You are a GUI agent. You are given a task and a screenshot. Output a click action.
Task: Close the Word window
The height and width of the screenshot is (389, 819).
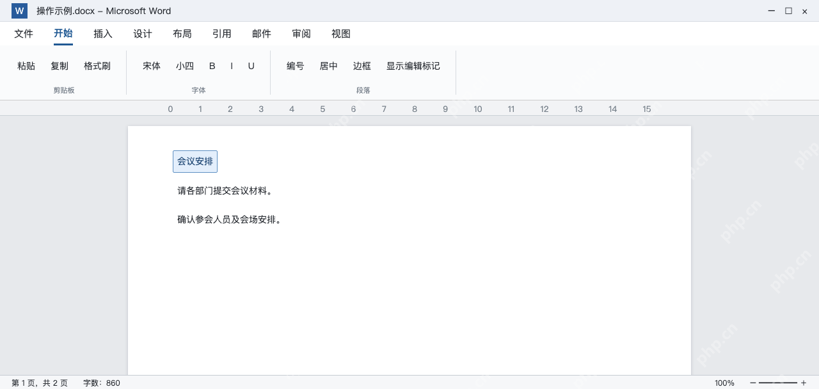pyautogui.click(x=805, y=11)
